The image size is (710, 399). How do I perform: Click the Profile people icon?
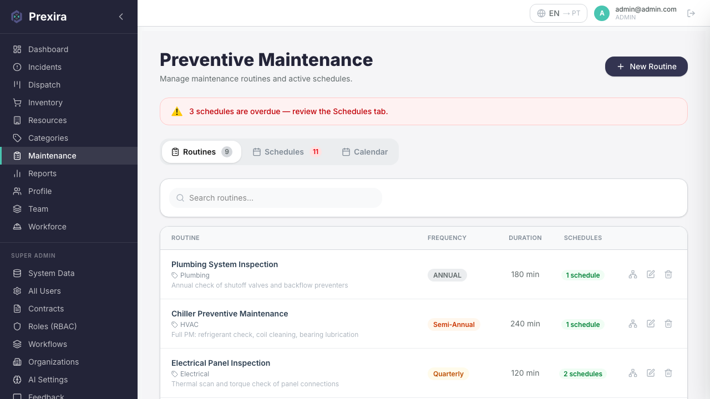coord(17,191)
